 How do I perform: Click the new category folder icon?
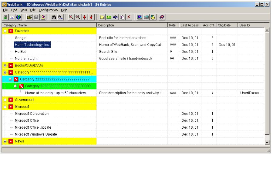[x=102, y=17]
